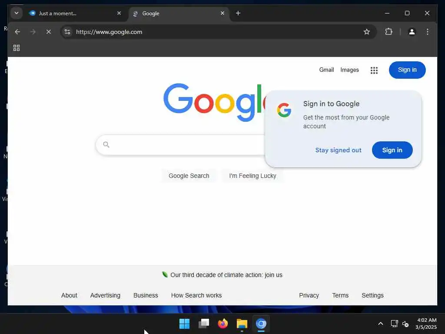Image resolution: width=445 pixels, height=334 pixels.
Task: Open the Google apps grid
Action: (374, 70)
